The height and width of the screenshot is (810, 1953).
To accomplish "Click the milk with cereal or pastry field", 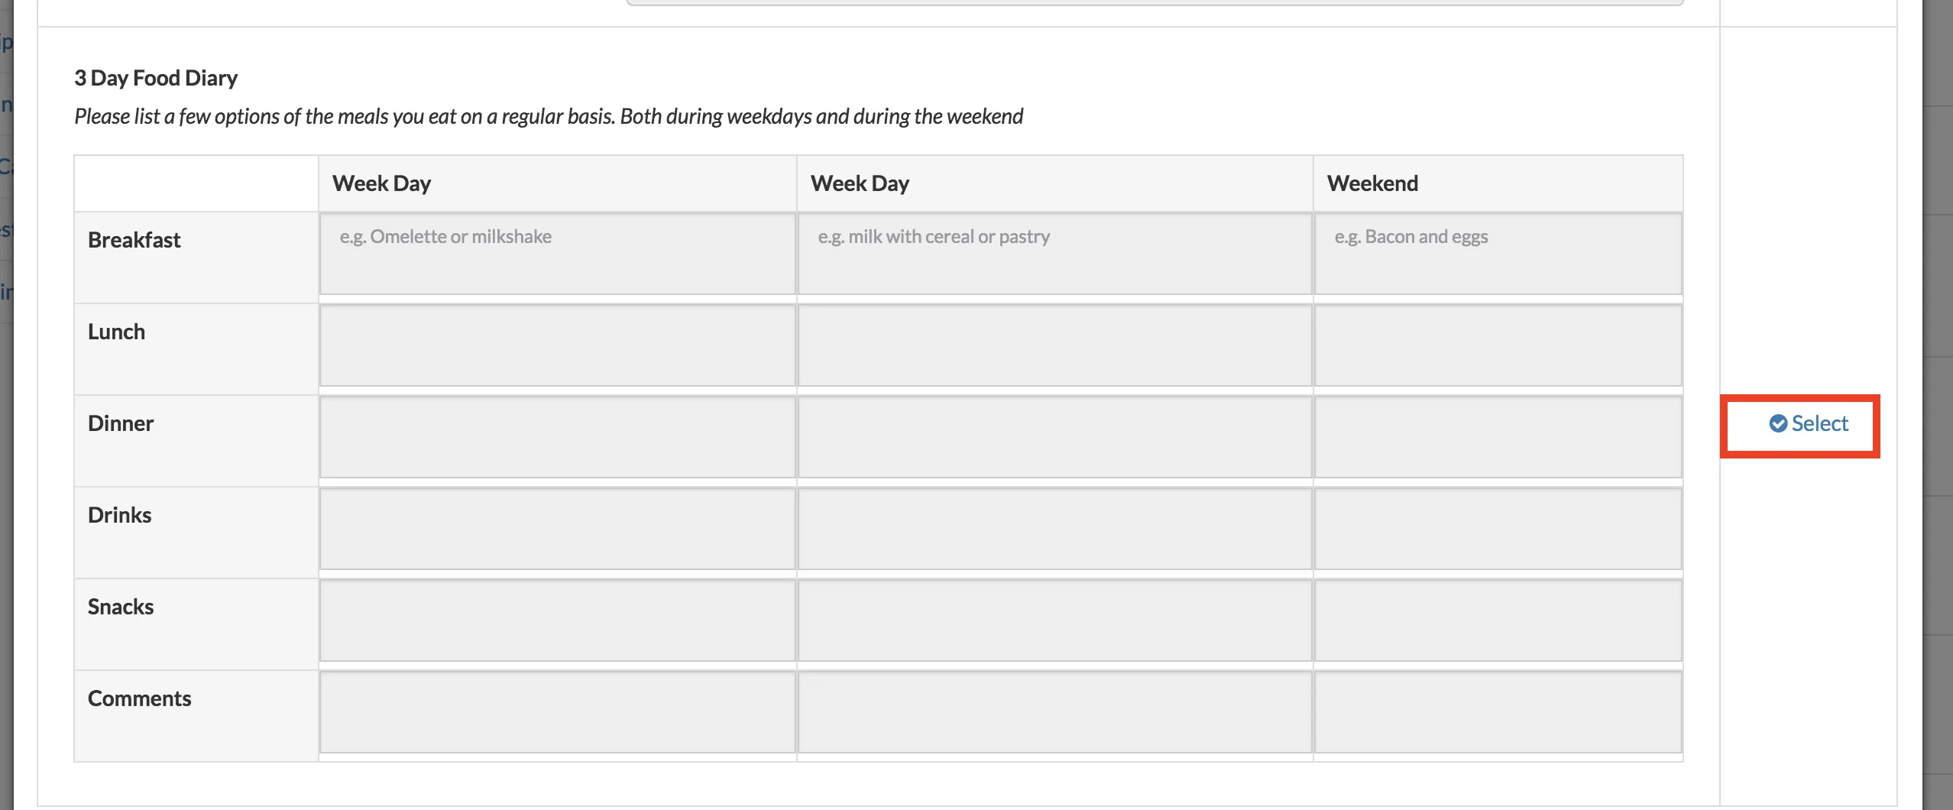I will [x=1054, y=254].
